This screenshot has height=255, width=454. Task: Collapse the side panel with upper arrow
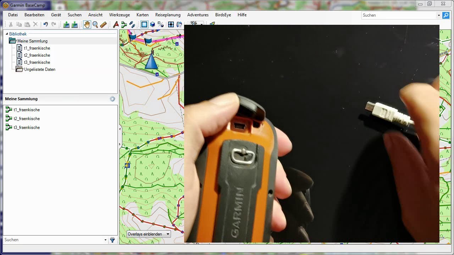(120, 129)
